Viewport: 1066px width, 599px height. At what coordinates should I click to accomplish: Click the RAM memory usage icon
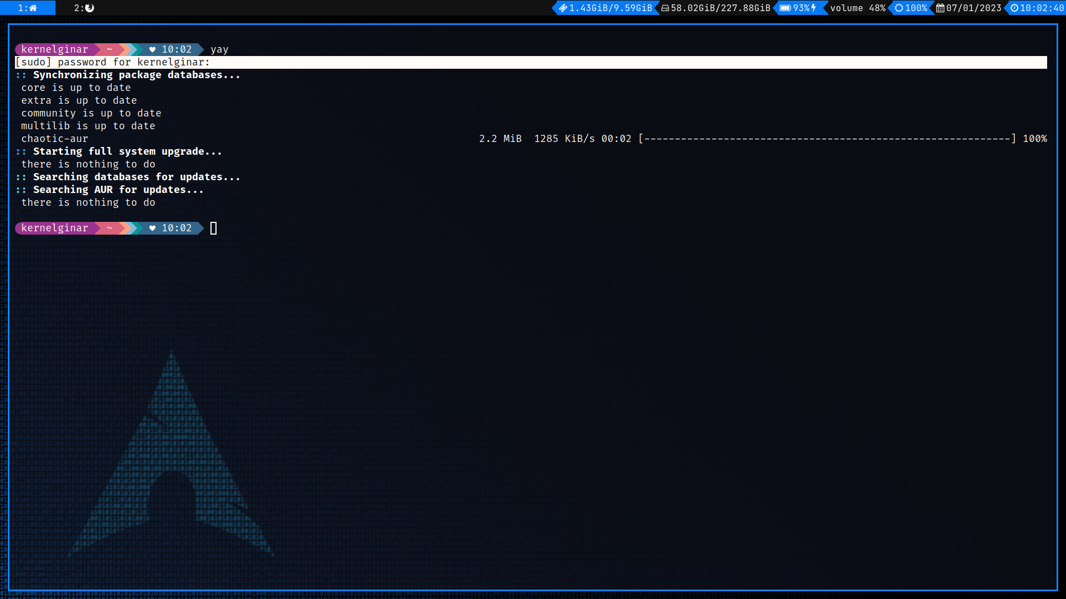pos(563,8)
